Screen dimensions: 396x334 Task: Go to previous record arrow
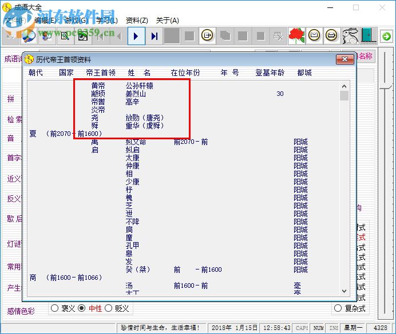pos(118,37)
